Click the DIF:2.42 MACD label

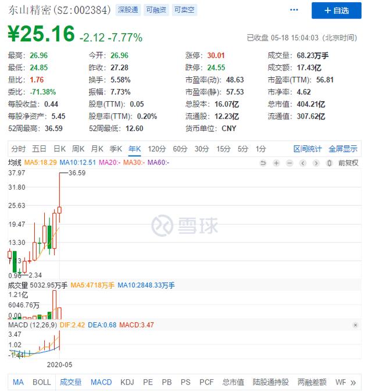pos(72,325)
